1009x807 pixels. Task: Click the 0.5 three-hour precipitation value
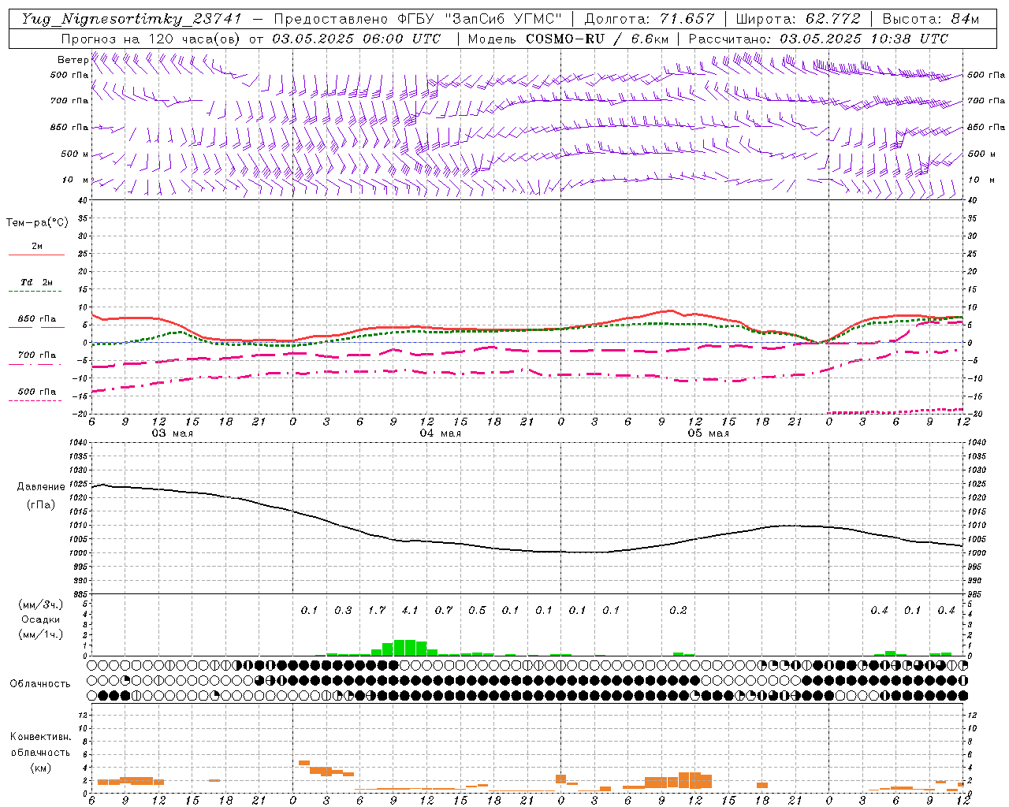(477, 611)
